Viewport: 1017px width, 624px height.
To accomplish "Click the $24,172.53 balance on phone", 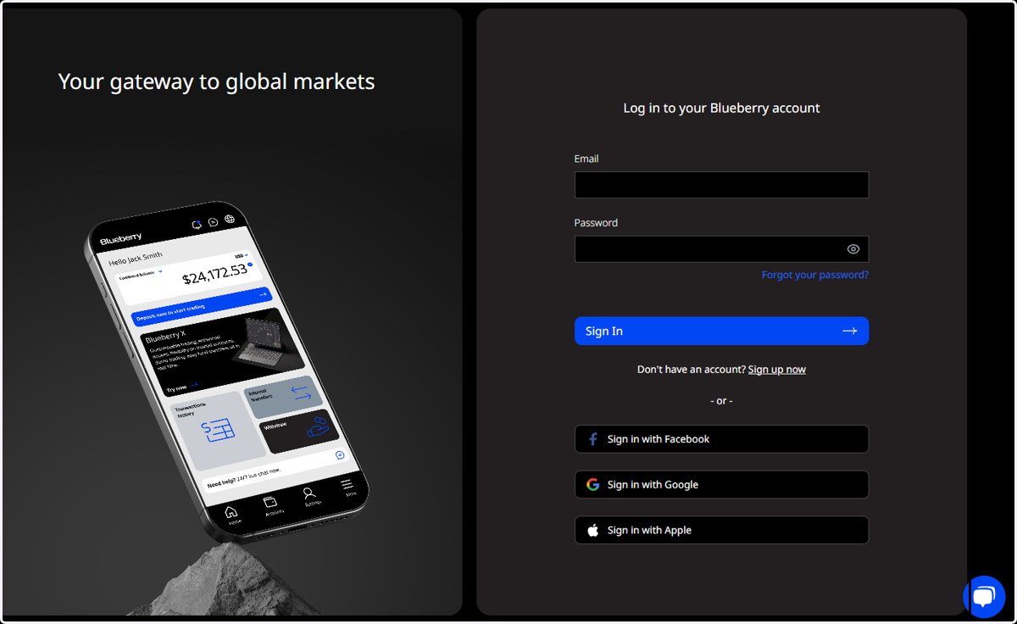I will coord(215,275).
